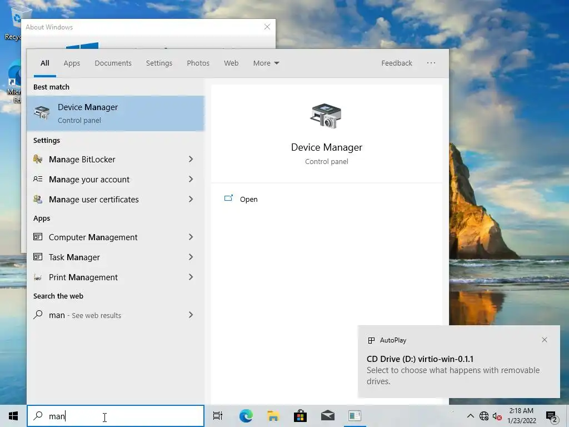Open the CD Drive virtio-win AutoPlay toast
569x427 pixels.
[x=458, y=361]
